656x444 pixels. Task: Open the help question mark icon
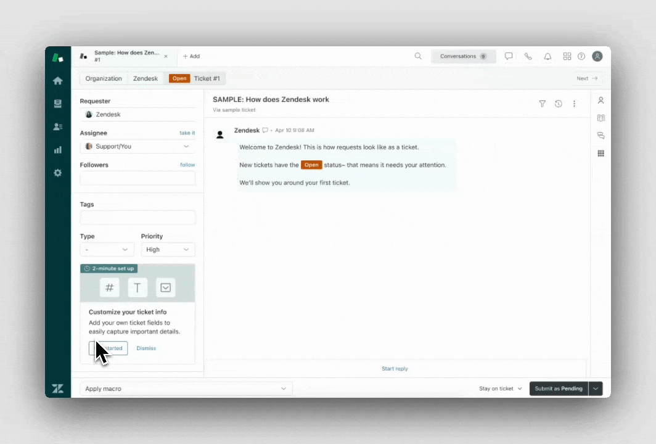coord(581,56)
